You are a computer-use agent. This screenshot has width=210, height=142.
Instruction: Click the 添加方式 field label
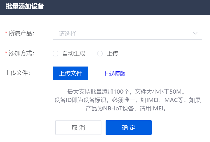tap(22, 54)
